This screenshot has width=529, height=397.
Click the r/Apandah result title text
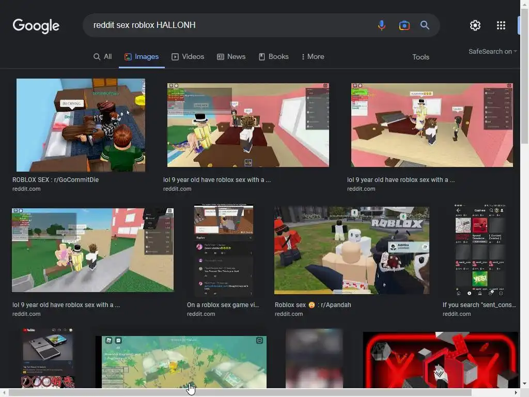(313, 305)
